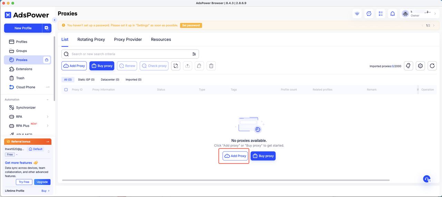
Task: Click the batch create icon beside New Profile
Action: pyautogui.click(x=47, y=28)
